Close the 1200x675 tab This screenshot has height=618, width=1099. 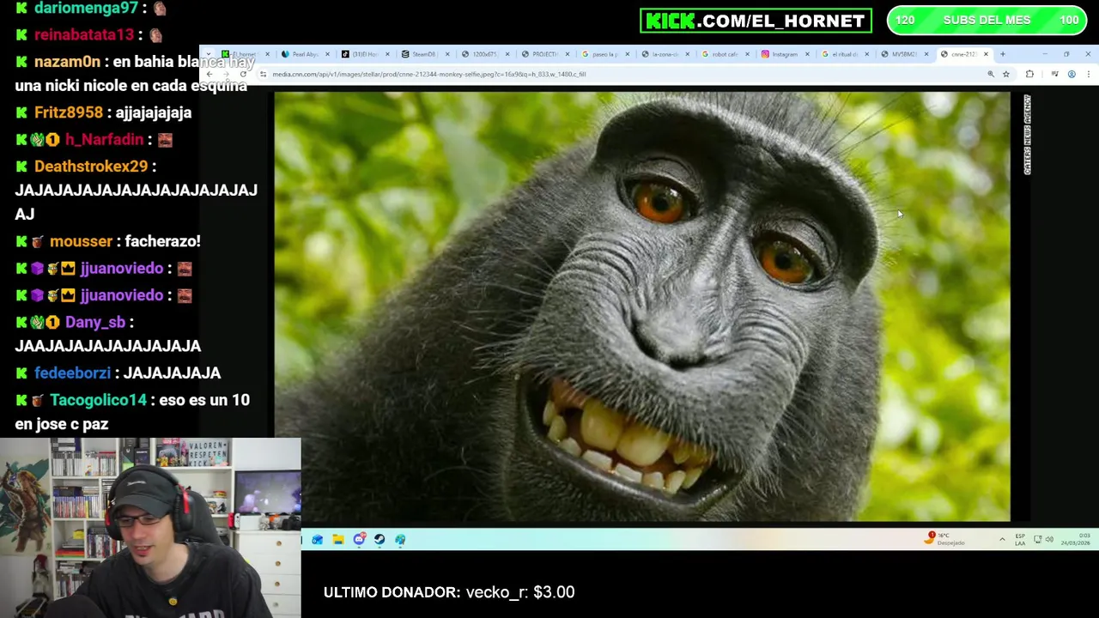pos(507,54)
